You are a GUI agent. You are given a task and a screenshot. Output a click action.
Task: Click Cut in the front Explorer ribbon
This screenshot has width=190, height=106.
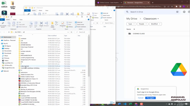(19, 22)
